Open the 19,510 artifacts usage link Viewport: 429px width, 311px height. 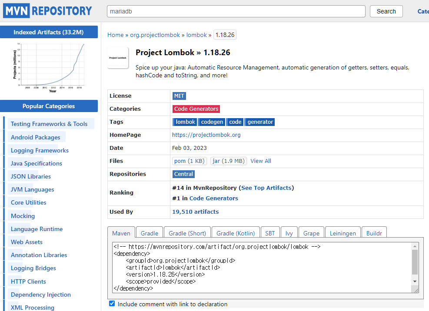pyautogui.click(x=195, y=212)
